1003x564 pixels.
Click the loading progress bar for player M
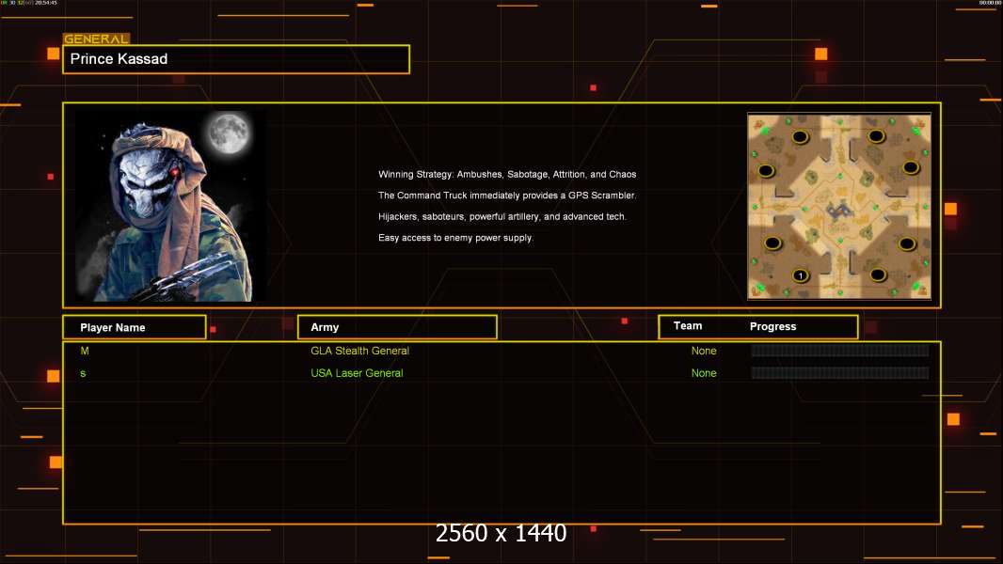839,351
